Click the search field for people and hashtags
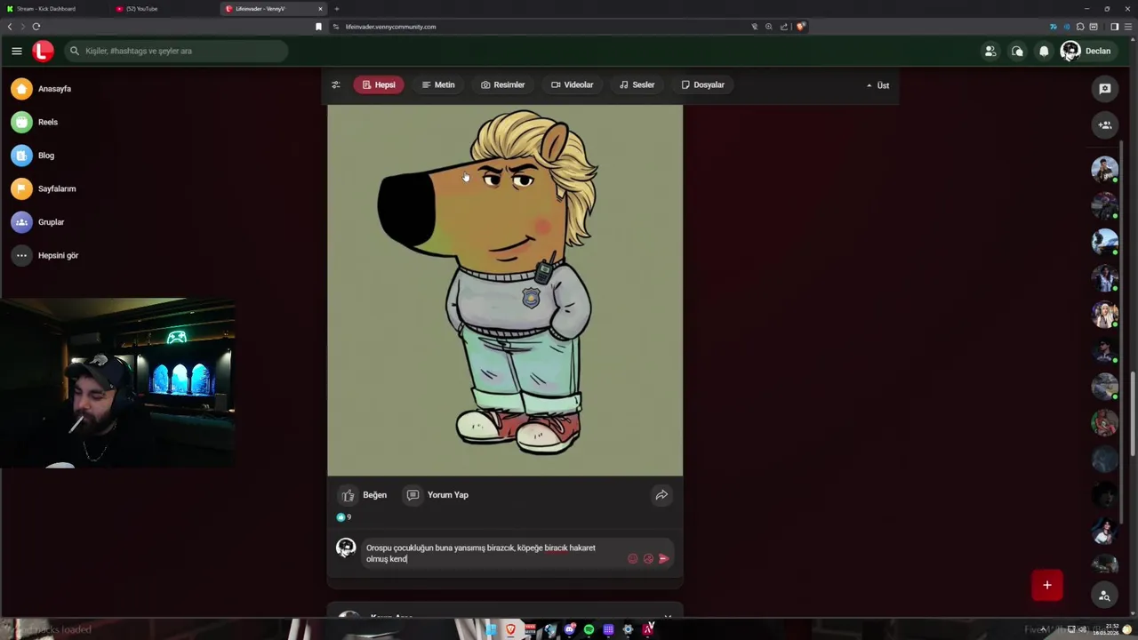Screen dimensions: 1138x640 (178, 51)
